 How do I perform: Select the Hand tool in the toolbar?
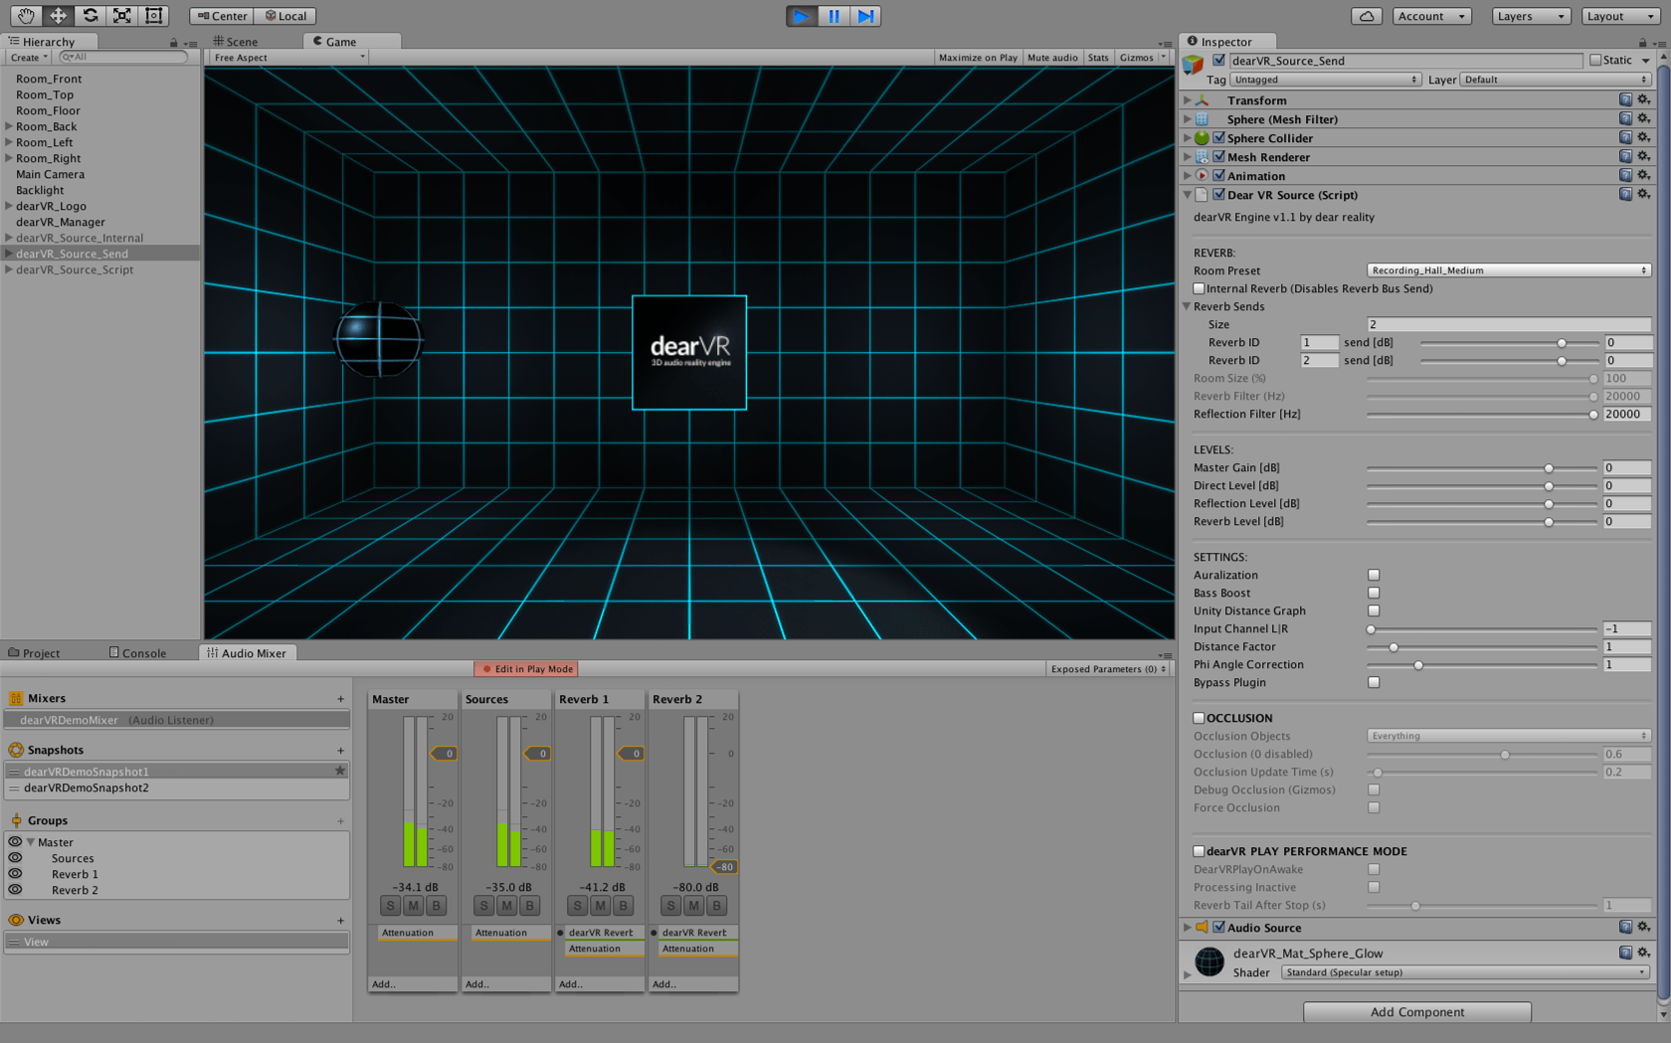[x=25, y=16]
